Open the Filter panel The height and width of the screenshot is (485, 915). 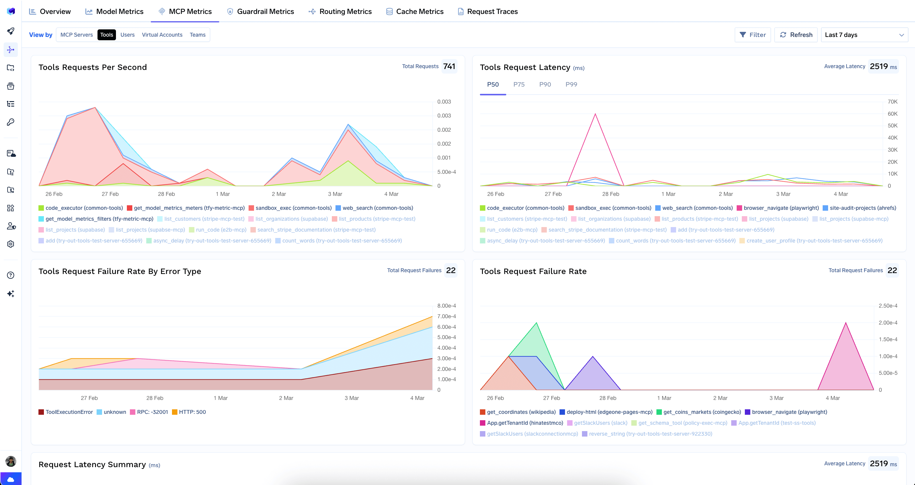tap(753, 35)
